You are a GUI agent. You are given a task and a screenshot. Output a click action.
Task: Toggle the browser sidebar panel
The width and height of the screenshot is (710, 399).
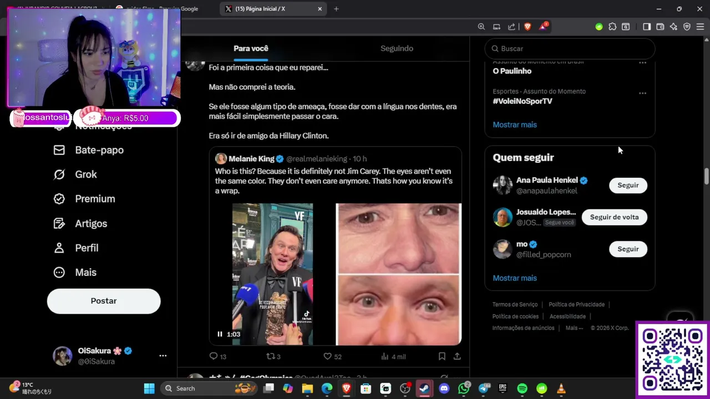[x=647, y=27]
